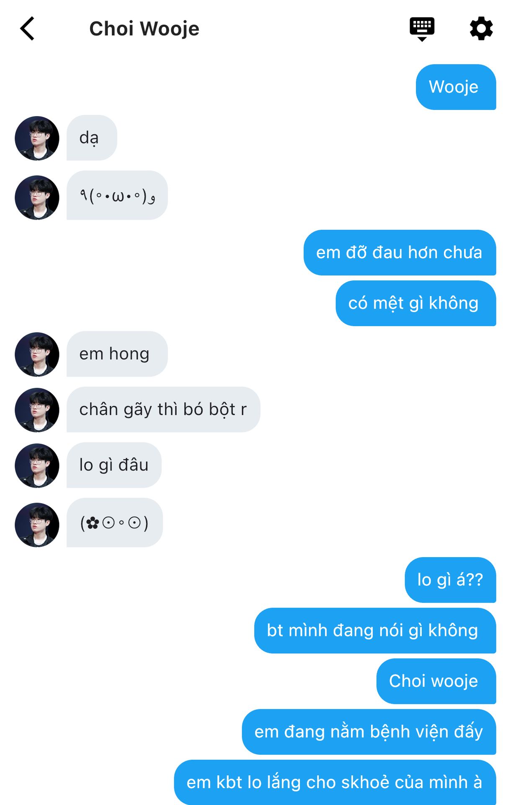The width and height of the screenshot is (511, 805).
Task: Select the 'dạ' received bubble
Action: (x=92, y=138)
